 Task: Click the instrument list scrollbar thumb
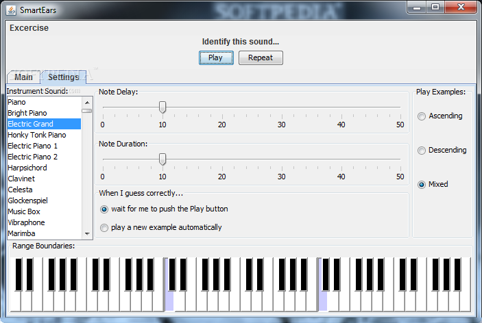87,111
